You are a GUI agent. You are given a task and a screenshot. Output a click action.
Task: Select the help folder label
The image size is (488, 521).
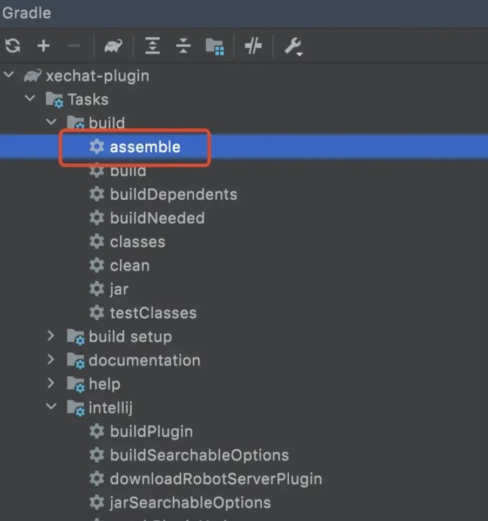click(x=105, y=384)
